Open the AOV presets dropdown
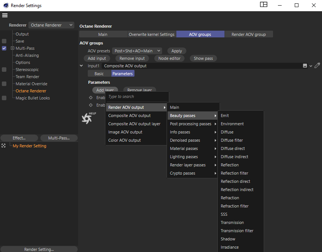Viewport: 322px width, 252px height. 137,51
